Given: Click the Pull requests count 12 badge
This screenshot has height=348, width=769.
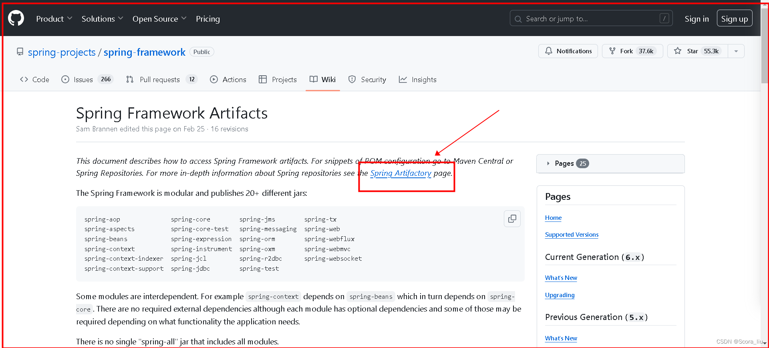Looking at the screenshot, I should 192,79.
